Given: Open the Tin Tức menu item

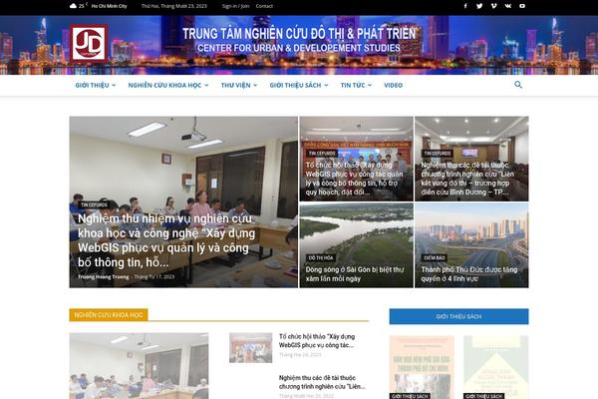Looking at the screenshot, I should coord(353,85).
